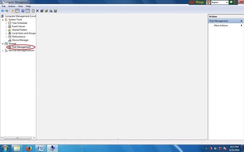
Task: Click Computer Management taskbar button
Action: 52,148
